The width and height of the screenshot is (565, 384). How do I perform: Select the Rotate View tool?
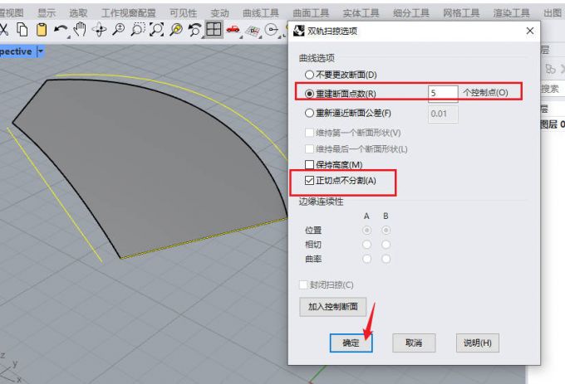pos(99,30)
